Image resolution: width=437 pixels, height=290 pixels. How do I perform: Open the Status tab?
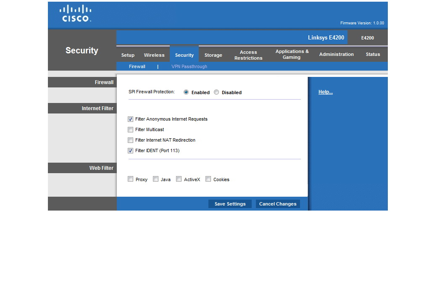click(373, 54)
